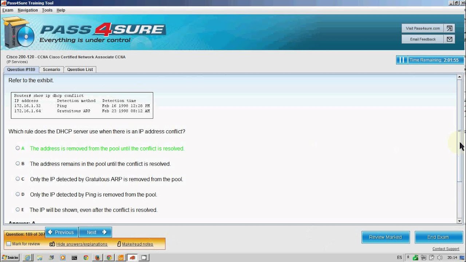
Task: Open the Contact Support link
Action: pos(446,249)
